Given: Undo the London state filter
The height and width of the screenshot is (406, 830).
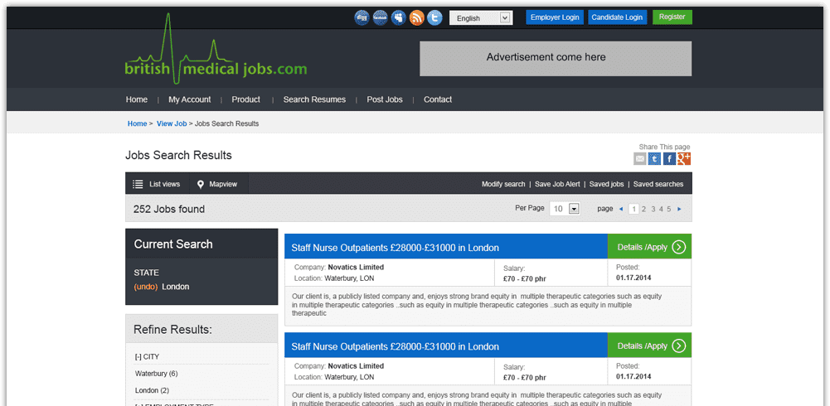Looking at the screenshot, I should click(146, 287).
